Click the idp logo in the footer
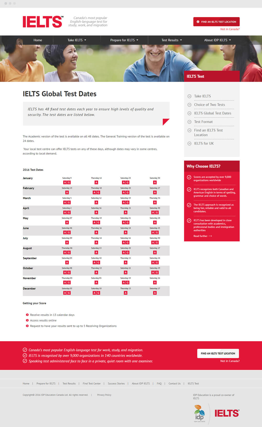 point(200,413)
